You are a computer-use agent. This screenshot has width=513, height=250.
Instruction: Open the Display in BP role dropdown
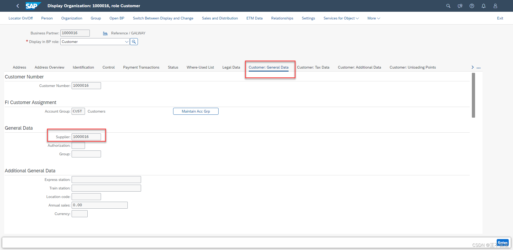(127, 42)
